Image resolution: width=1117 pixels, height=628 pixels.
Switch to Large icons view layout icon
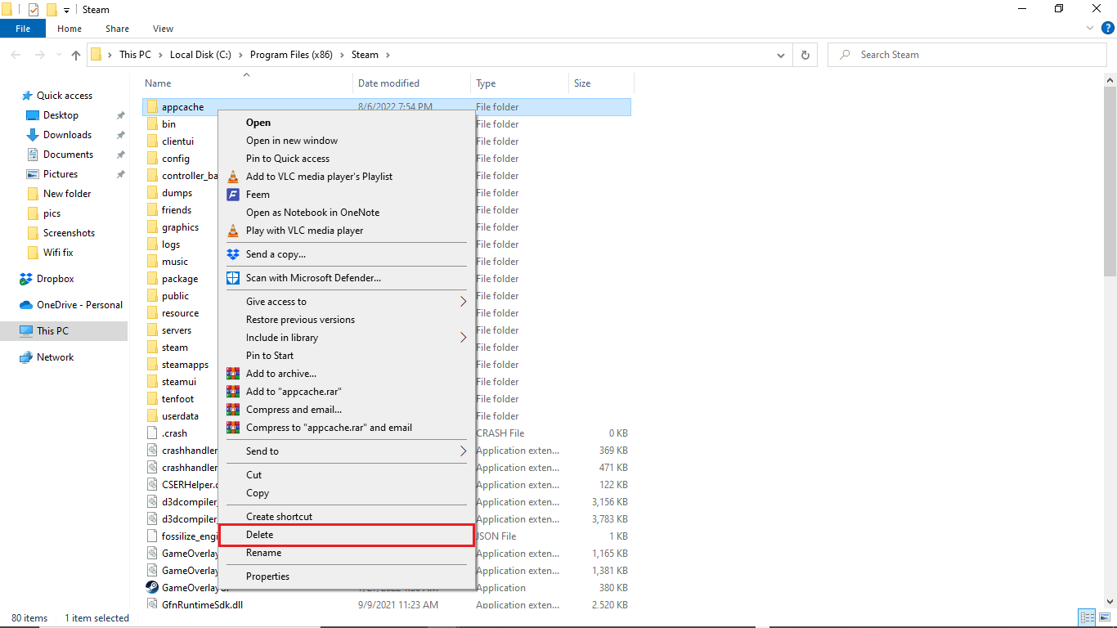click(x=1104, y=618)
